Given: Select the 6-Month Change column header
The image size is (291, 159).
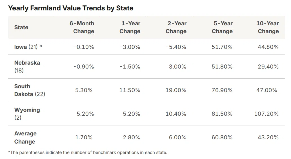Looking at the screenshot, I should (82, 27).
